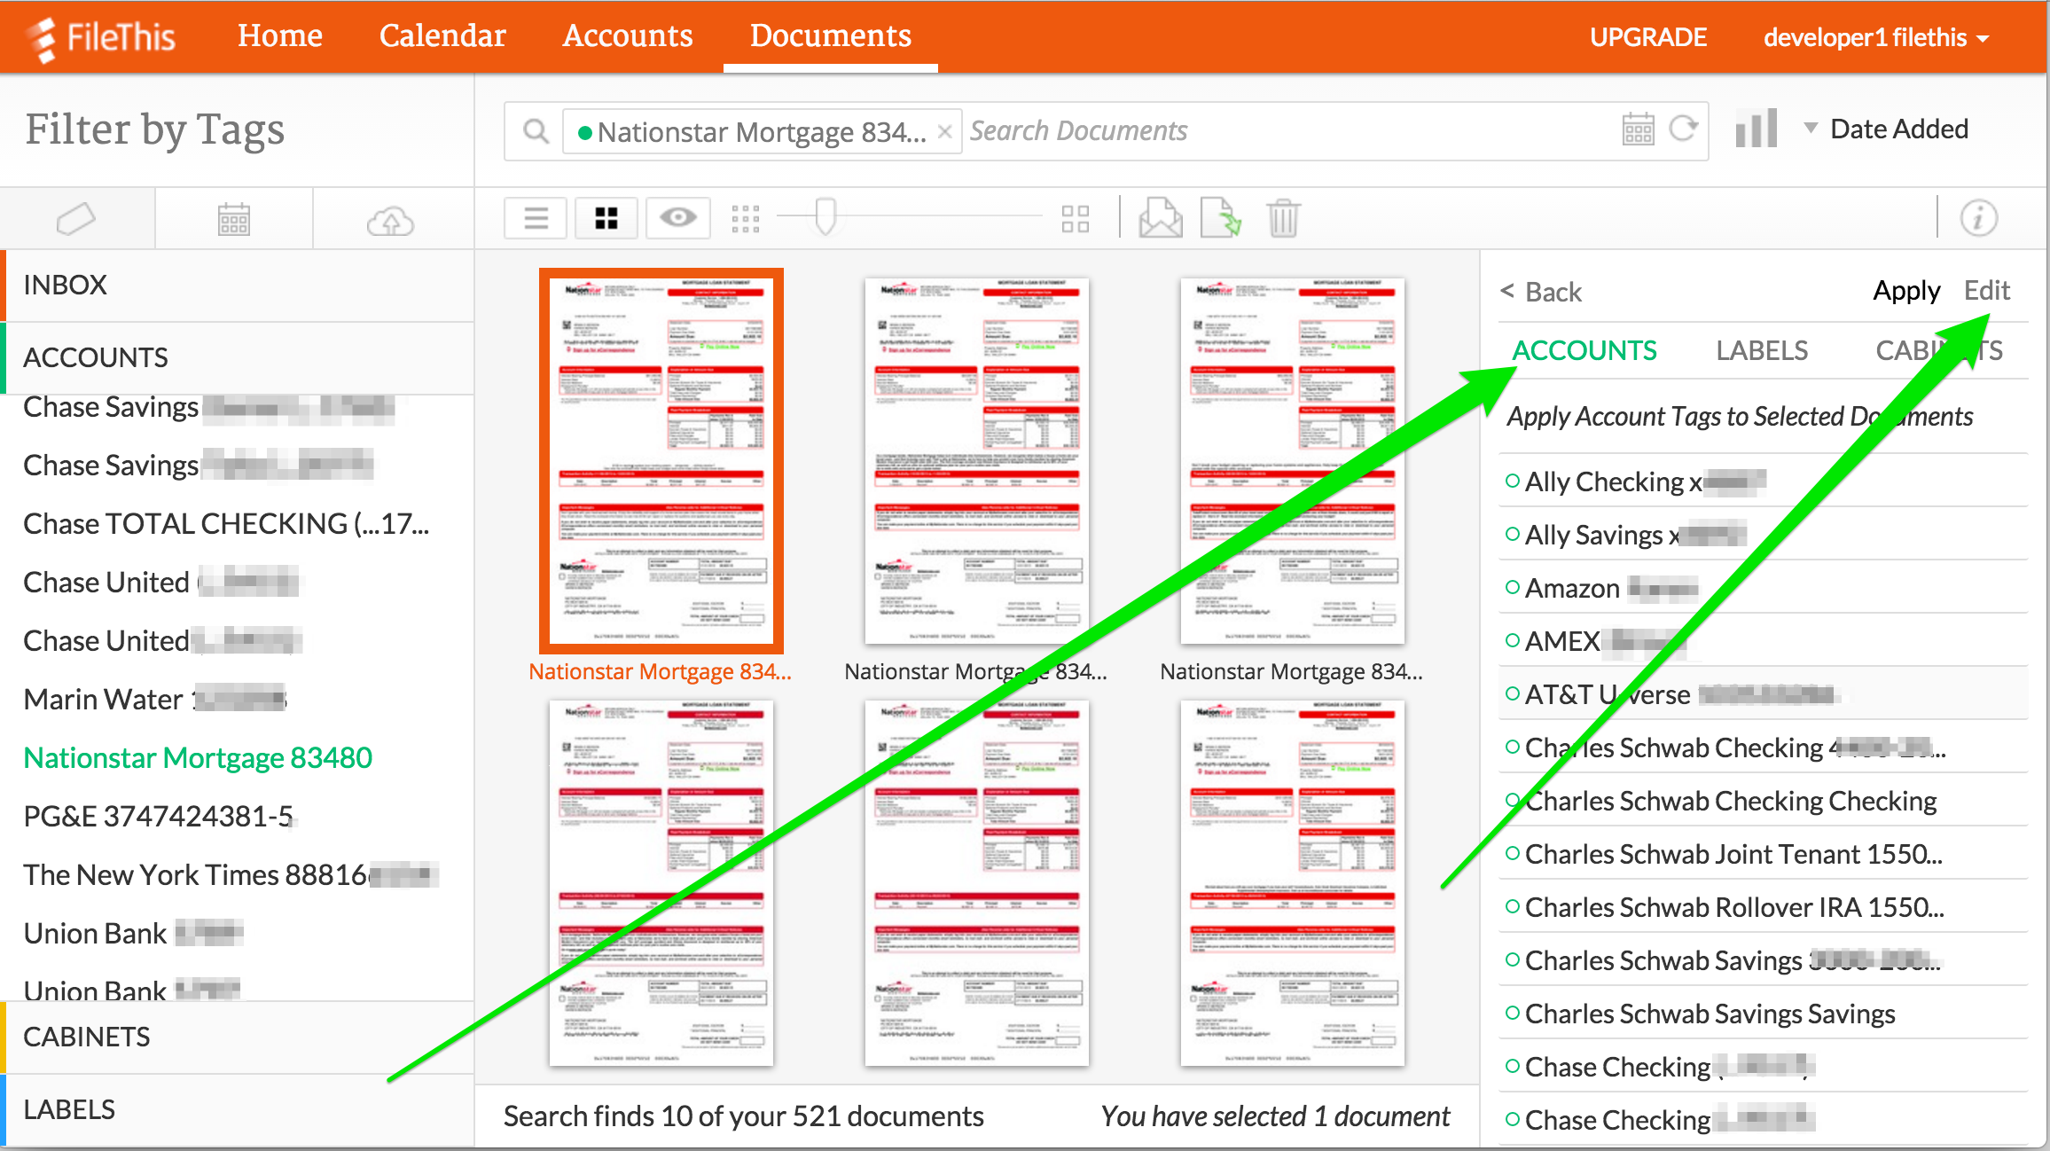Image resolution: width=2050 pixels, height=1151 pixels.
Task: Click the UPGRADE link
Action: tap(1647, 37)
